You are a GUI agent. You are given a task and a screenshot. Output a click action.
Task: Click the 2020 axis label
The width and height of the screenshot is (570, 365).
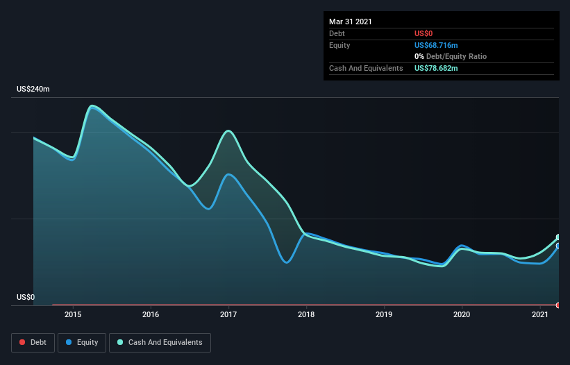pyautogui.click(x=462, y=314)
